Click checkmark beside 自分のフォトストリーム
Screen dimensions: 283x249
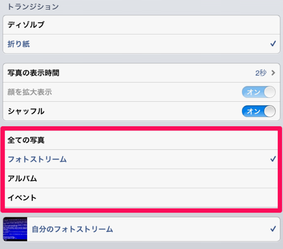pos(273,229)
